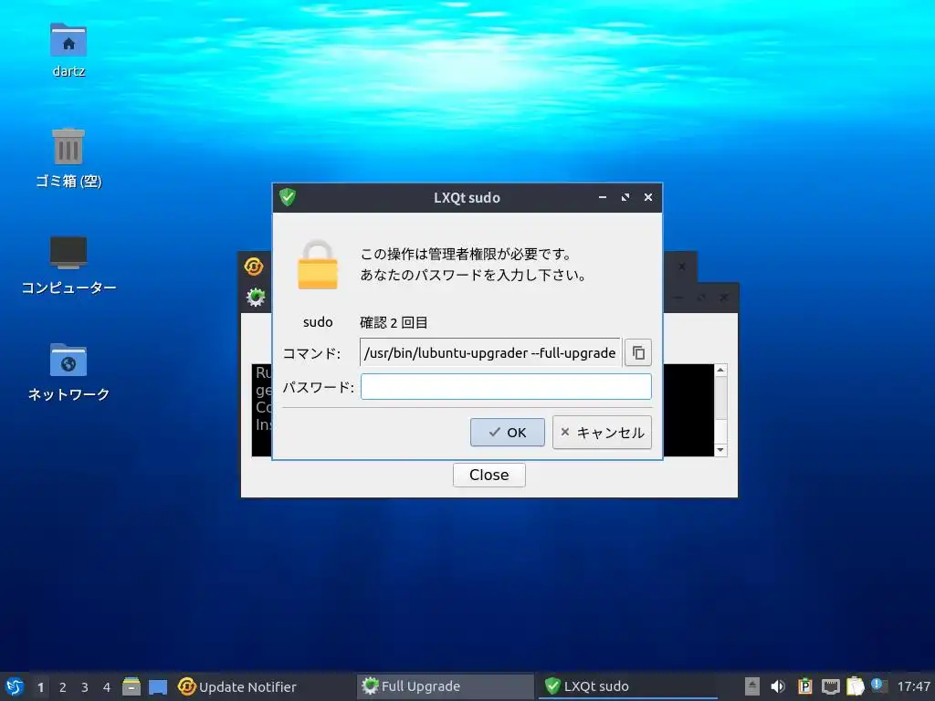Viewport: 935px width, 701px height.
Task: Switch to workspace 4
Action: pos(107,686)
